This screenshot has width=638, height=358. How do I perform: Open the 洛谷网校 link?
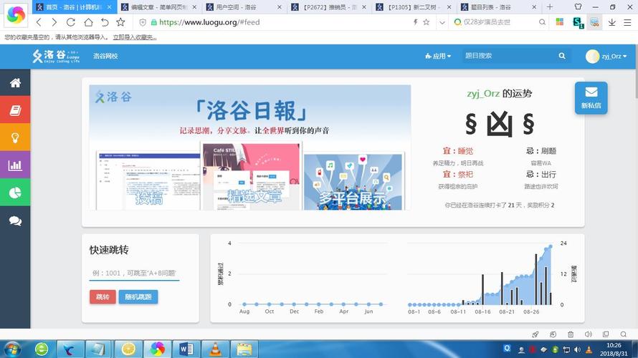tap(105, 56)
